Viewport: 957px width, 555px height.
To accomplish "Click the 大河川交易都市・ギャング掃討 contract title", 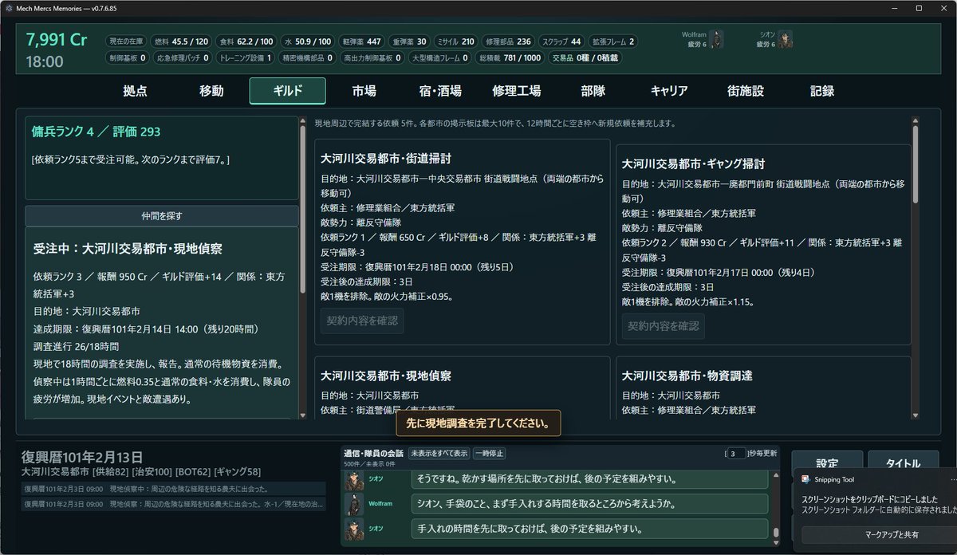I will point(693,163).
